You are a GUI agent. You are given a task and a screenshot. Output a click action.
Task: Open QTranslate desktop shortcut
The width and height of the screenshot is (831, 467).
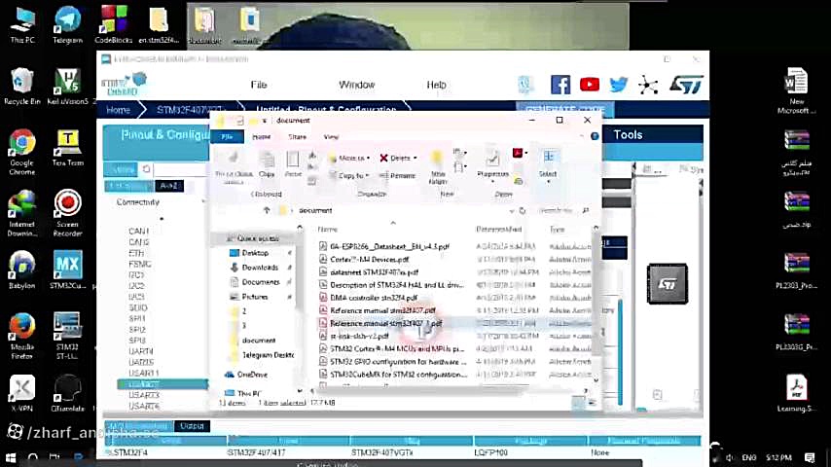click(68, 393)
